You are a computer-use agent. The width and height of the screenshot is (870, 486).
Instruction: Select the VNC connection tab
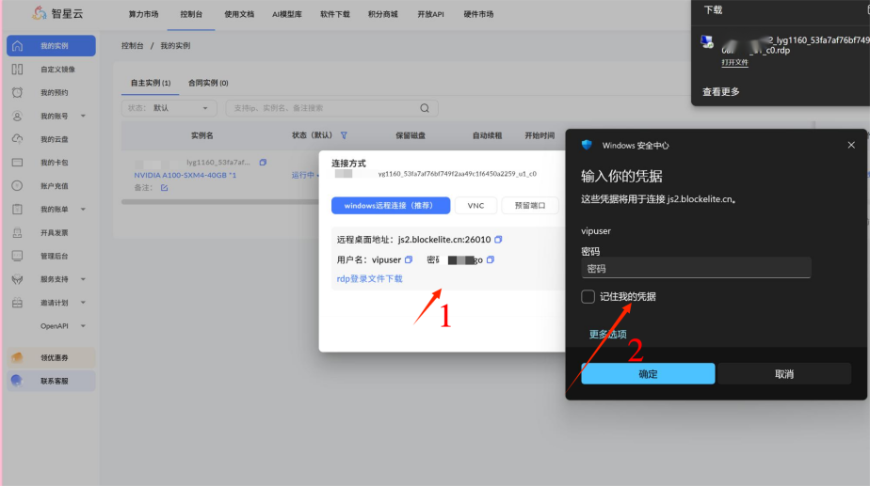click(475, 206)
